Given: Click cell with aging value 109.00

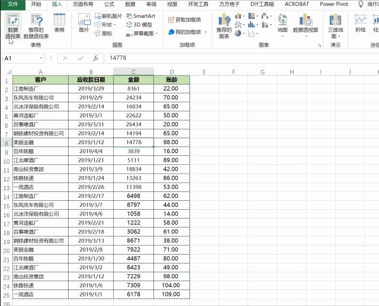Looking at the screenshot, I should 172,294.
